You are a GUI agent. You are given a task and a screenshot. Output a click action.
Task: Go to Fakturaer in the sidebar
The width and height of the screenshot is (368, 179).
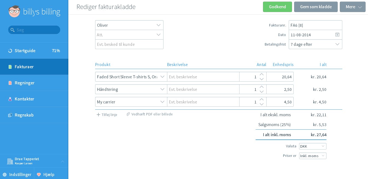(34, 67)
